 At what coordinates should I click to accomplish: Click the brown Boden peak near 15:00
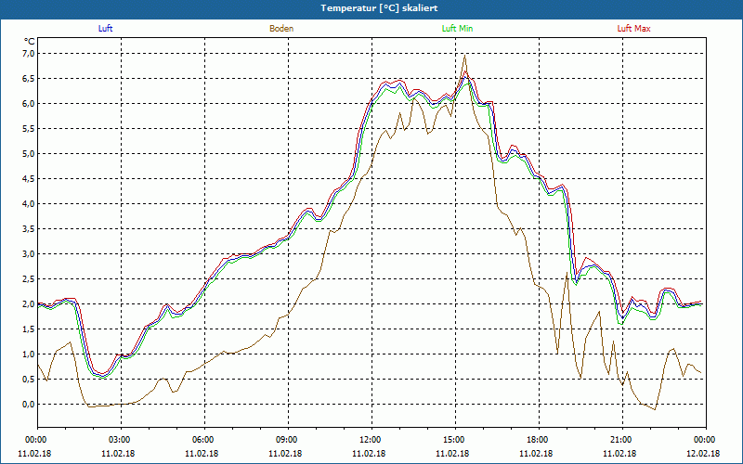(465, 56)
